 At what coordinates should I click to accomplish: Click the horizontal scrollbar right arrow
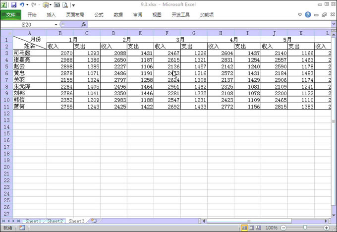tap(326, 221)
